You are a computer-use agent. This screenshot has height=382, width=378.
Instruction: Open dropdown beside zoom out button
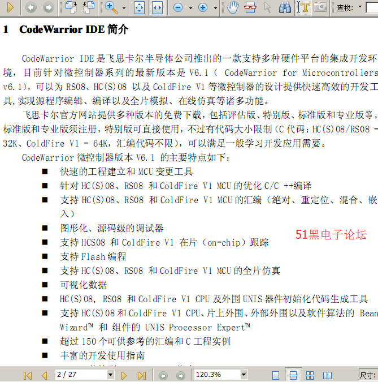[190, 8]
